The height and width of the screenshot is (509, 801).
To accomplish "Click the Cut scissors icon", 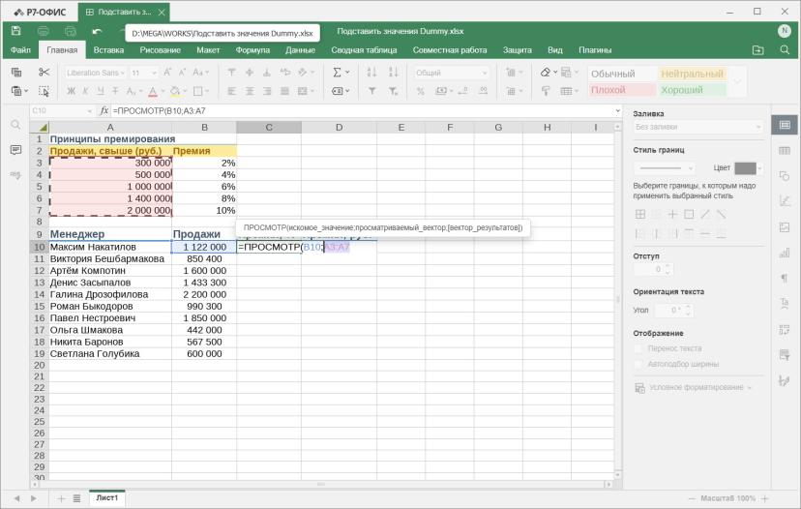I will [44, 73].
